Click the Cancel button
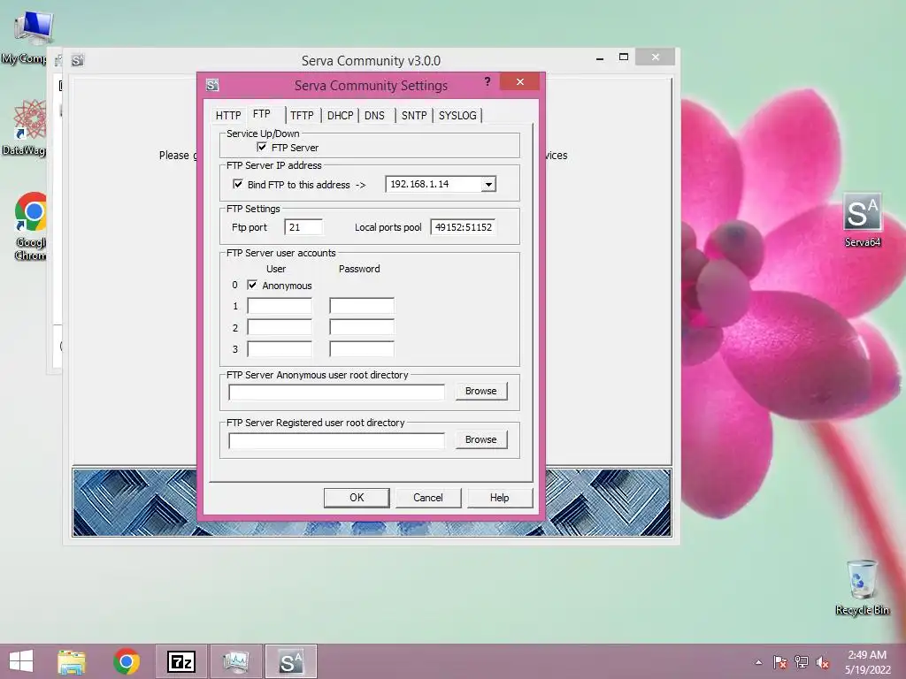Viewport: 906px width, 679px height. [428, 498]
